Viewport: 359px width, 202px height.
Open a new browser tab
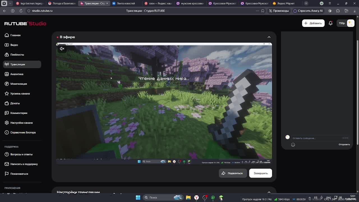[x=306, y=3]
